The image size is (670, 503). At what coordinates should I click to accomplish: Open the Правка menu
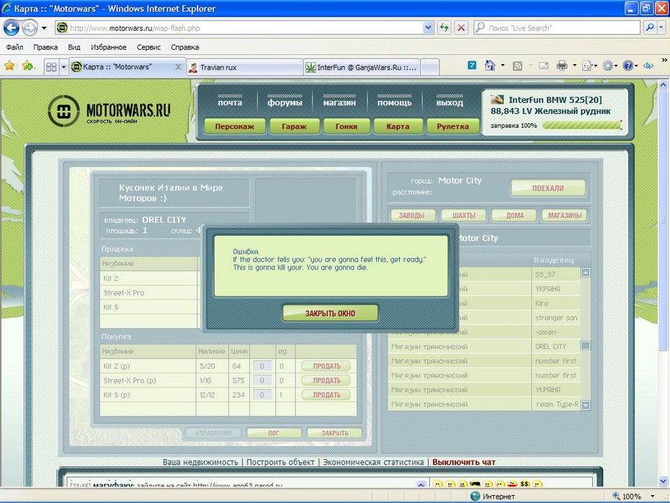45,47
